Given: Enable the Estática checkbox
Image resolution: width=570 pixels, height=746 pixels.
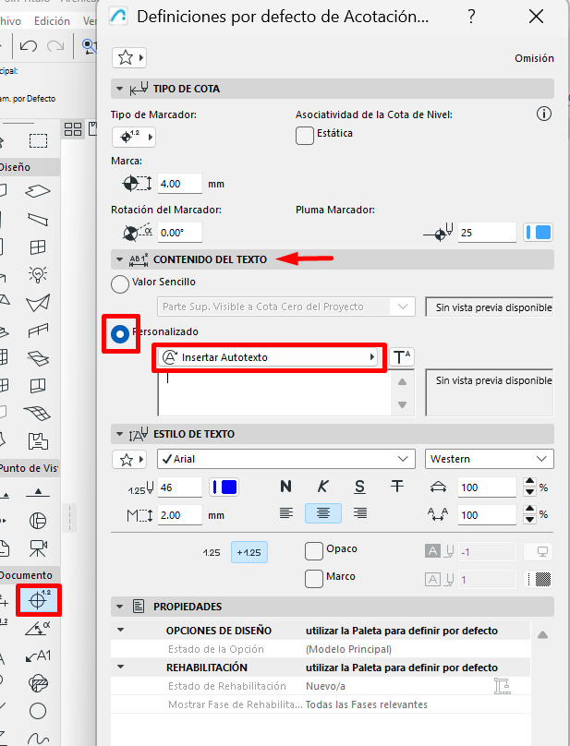Looking at the screenshot, I should 305,136.
